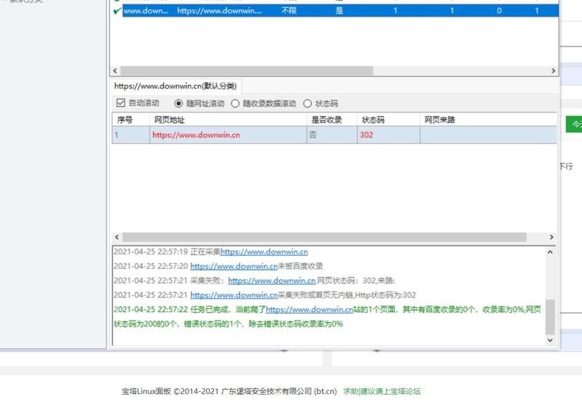Click the log panel scroll-down arrow
The width and height of the screenshot is (582, 405).
click(x=550, y=340)
